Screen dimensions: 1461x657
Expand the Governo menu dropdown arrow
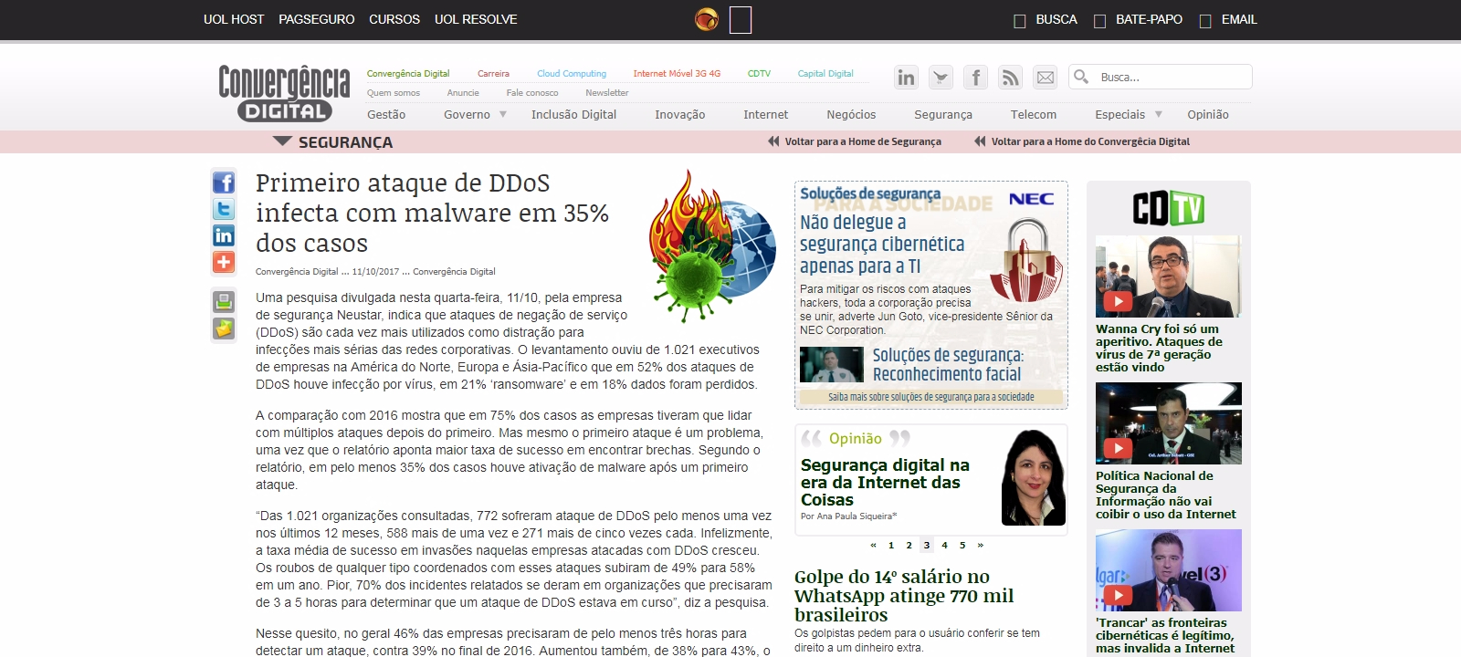tap(502, 115)
